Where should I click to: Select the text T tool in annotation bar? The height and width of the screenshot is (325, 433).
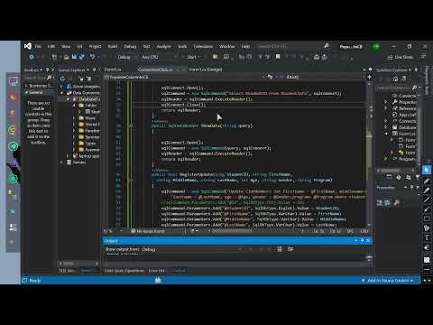point(427,237)
